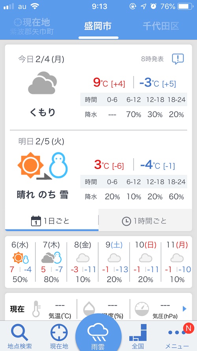Image resolution: width=197 pixels, height=351 pixels.
Task: Select the 7(木) forecast column
Action: pyautogui.click(x=51, y=262)
